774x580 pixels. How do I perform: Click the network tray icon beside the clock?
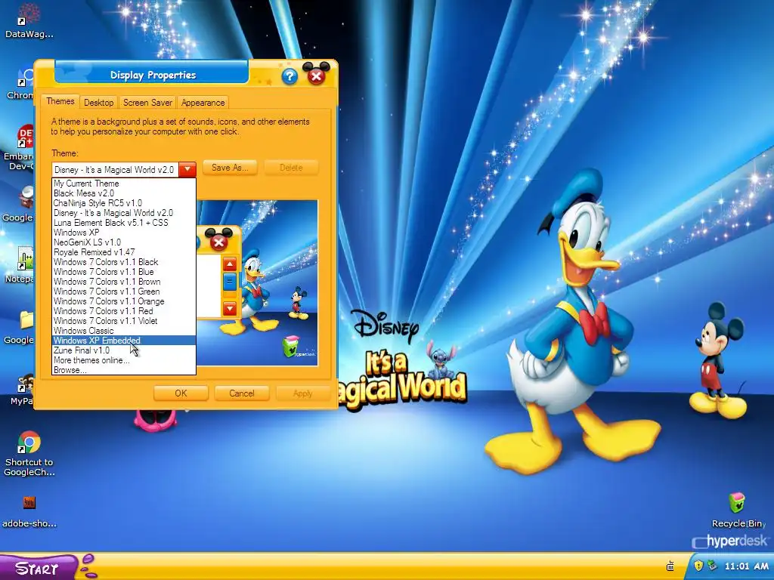pyautogui.click(x=711, y=566)
